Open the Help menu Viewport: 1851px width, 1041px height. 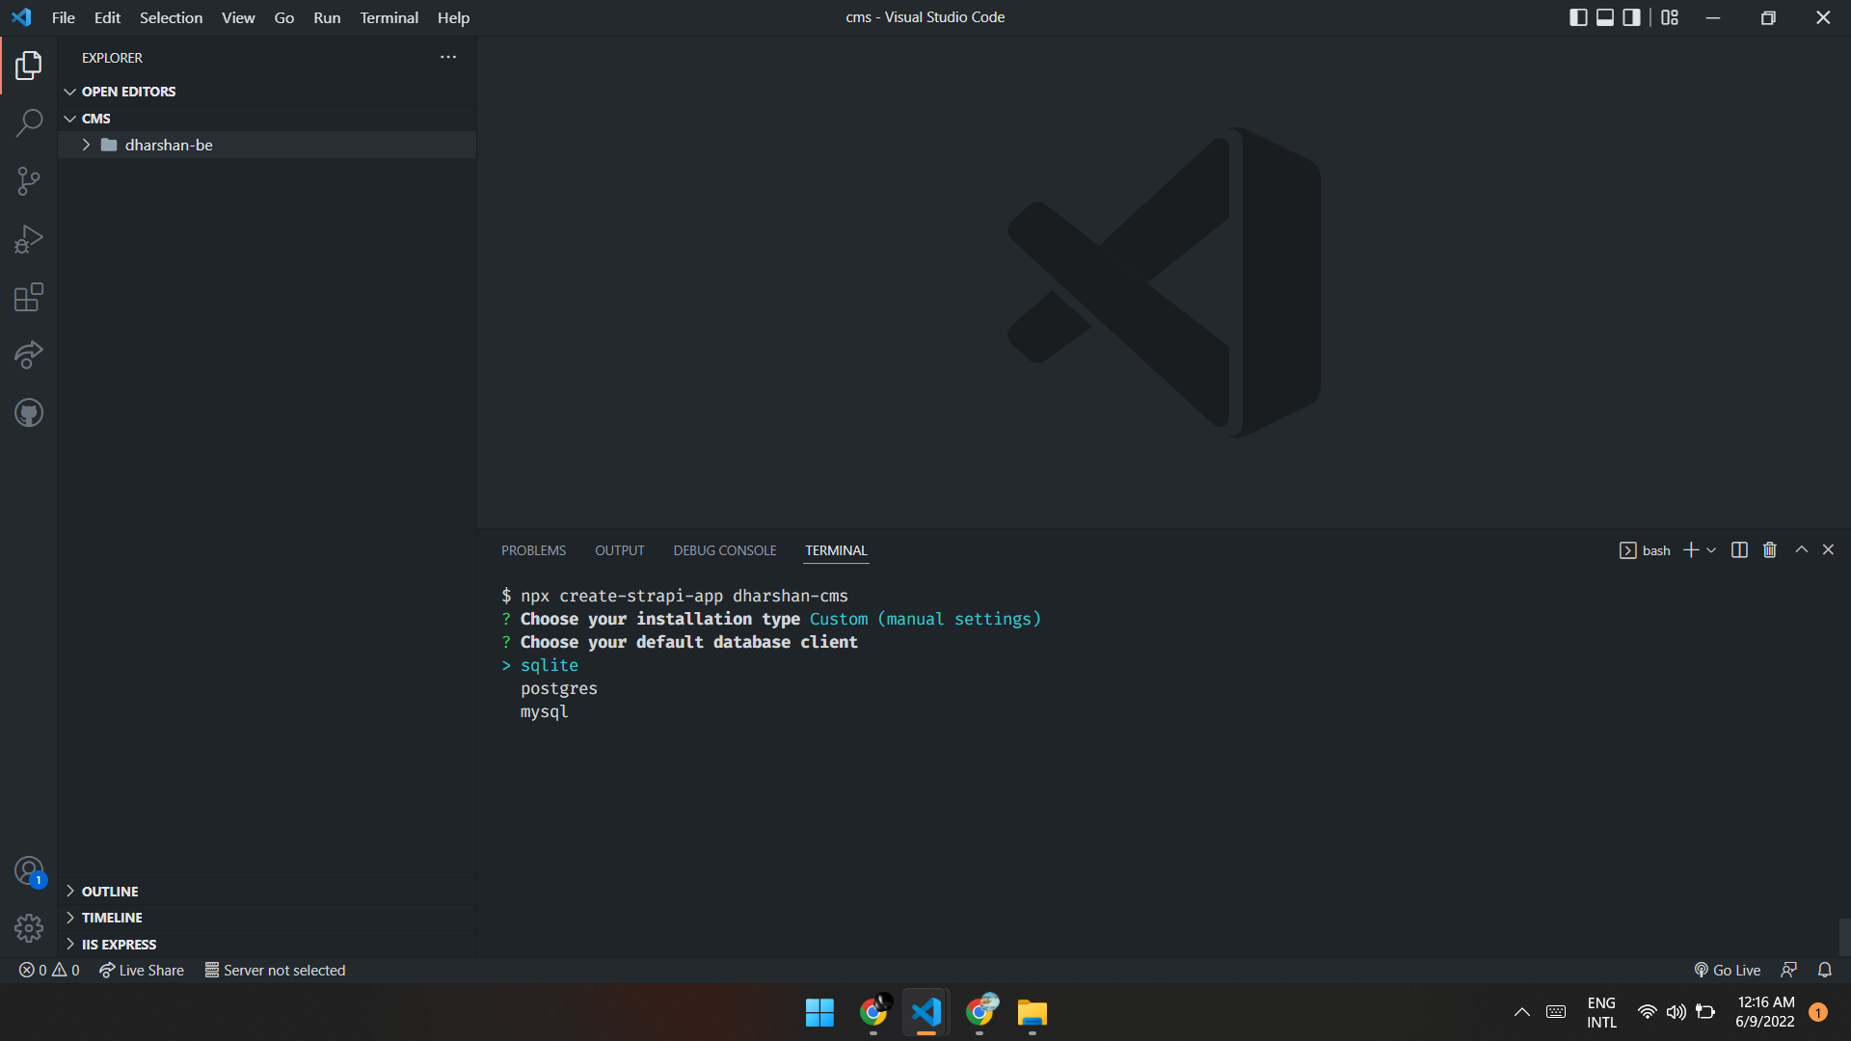pos(453,17)
